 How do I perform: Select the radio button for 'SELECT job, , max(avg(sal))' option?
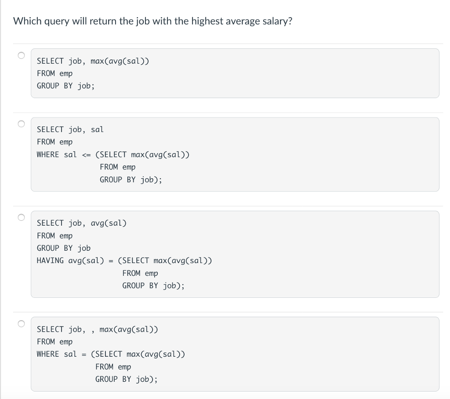21,324
